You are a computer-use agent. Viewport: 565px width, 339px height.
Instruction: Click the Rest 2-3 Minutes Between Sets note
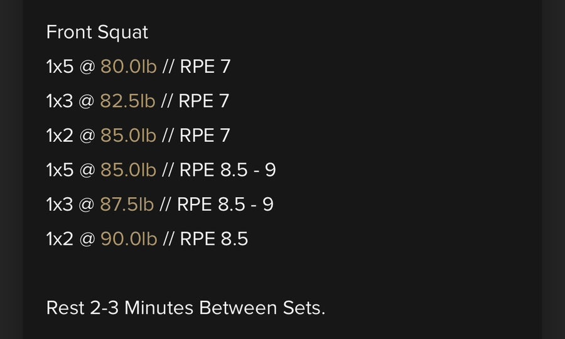186,308
